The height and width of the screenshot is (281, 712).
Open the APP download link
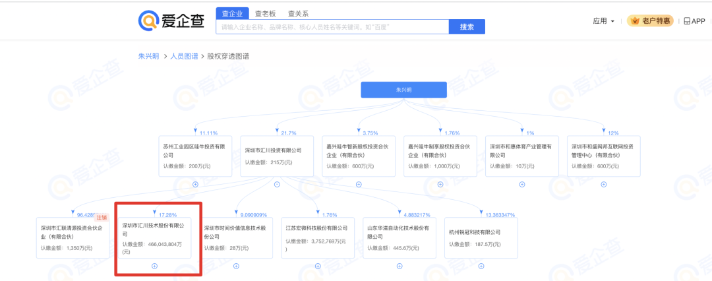[694, 21]
